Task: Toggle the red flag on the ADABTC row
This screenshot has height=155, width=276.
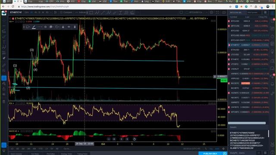Action: tap(229, 93)
